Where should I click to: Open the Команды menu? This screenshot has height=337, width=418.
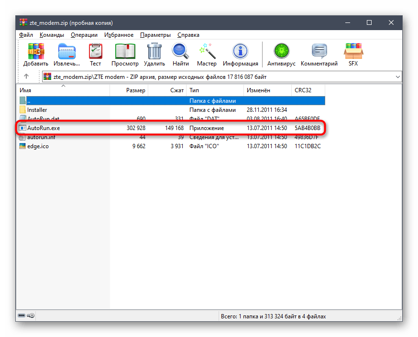52,35
